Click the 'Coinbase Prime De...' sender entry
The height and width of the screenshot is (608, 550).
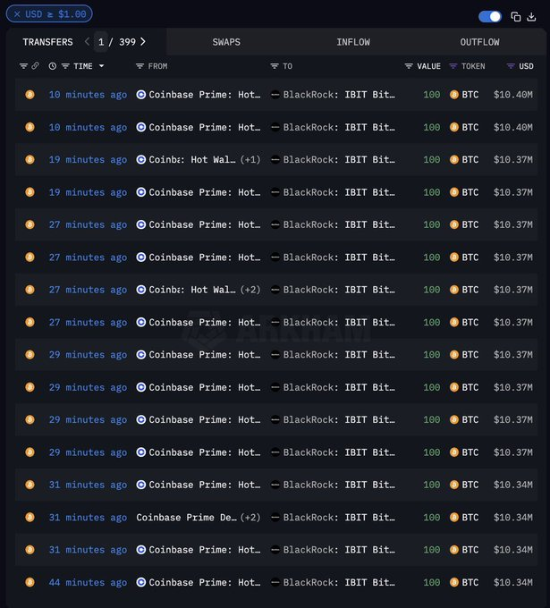pyautogui.click(x=186, y=518)
